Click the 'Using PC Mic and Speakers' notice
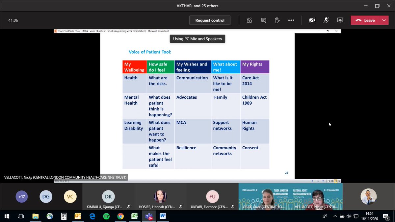This screenshot has width=395, height=222. pyautogui.click(x=197, y=39)
